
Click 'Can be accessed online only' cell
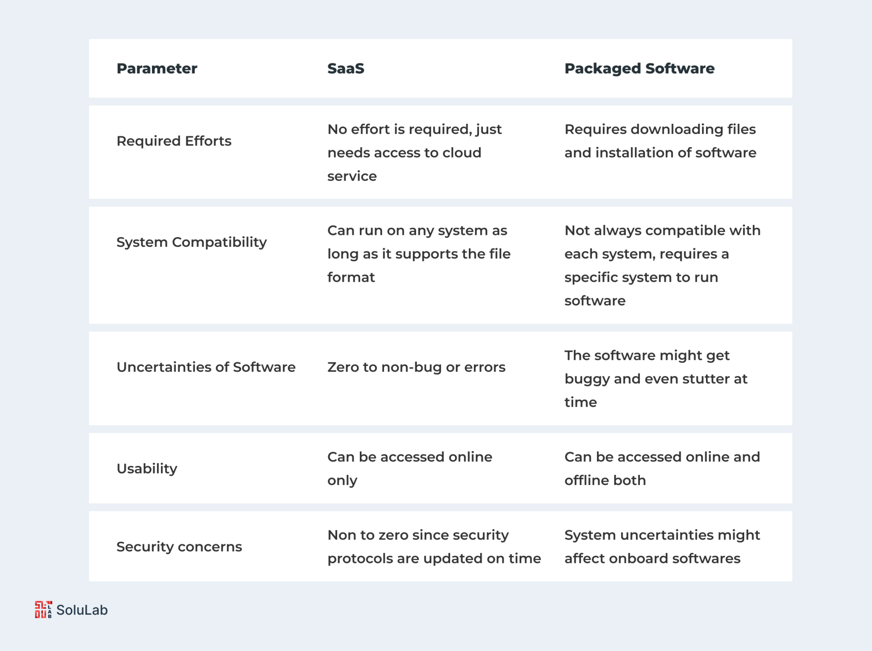(x=410, y=468)
